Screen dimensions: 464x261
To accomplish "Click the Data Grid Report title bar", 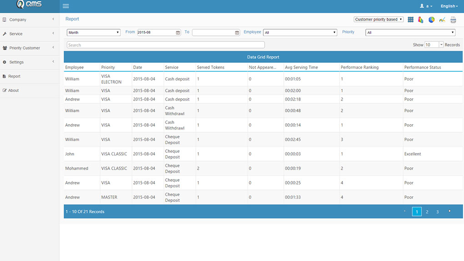I will coord(263,57).
